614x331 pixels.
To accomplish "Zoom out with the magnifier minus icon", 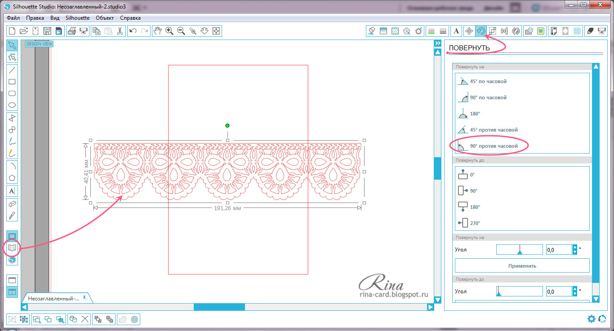I will 181,31.
